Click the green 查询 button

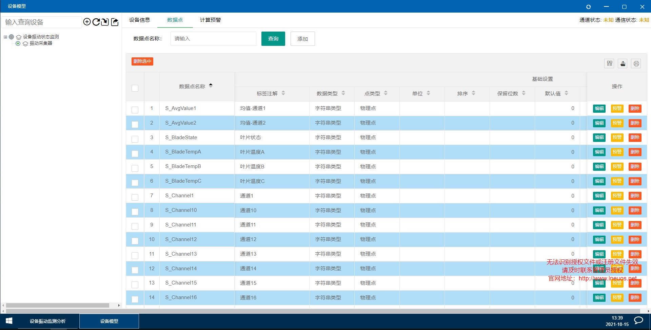273,39
